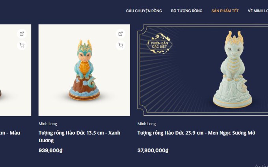Select Sản Phẩm Tết menu item
This screenshot has width=268, height=167.
[225, 11]
